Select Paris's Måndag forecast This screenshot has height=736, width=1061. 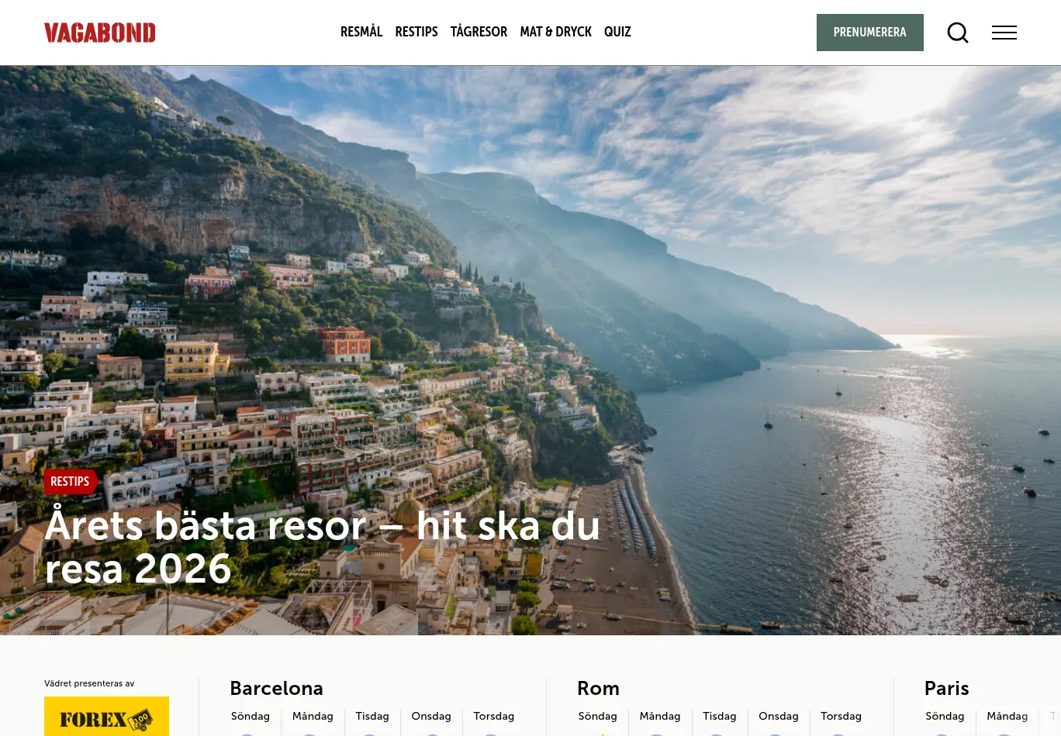tap(1007, 717)
